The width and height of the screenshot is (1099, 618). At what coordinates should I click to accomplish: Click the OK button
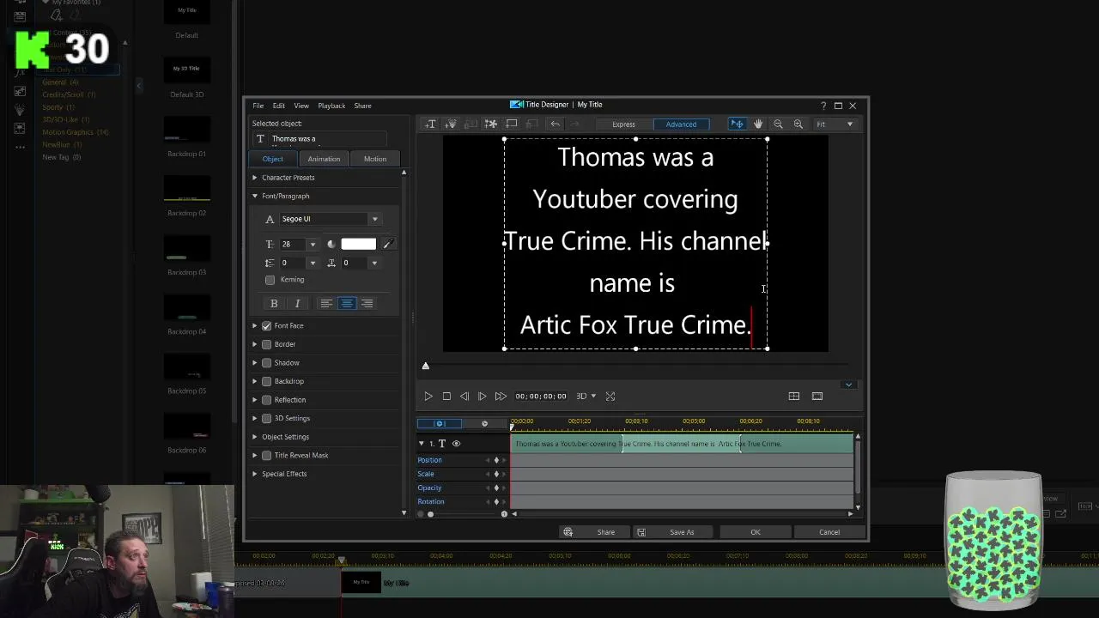coord(756,532)
